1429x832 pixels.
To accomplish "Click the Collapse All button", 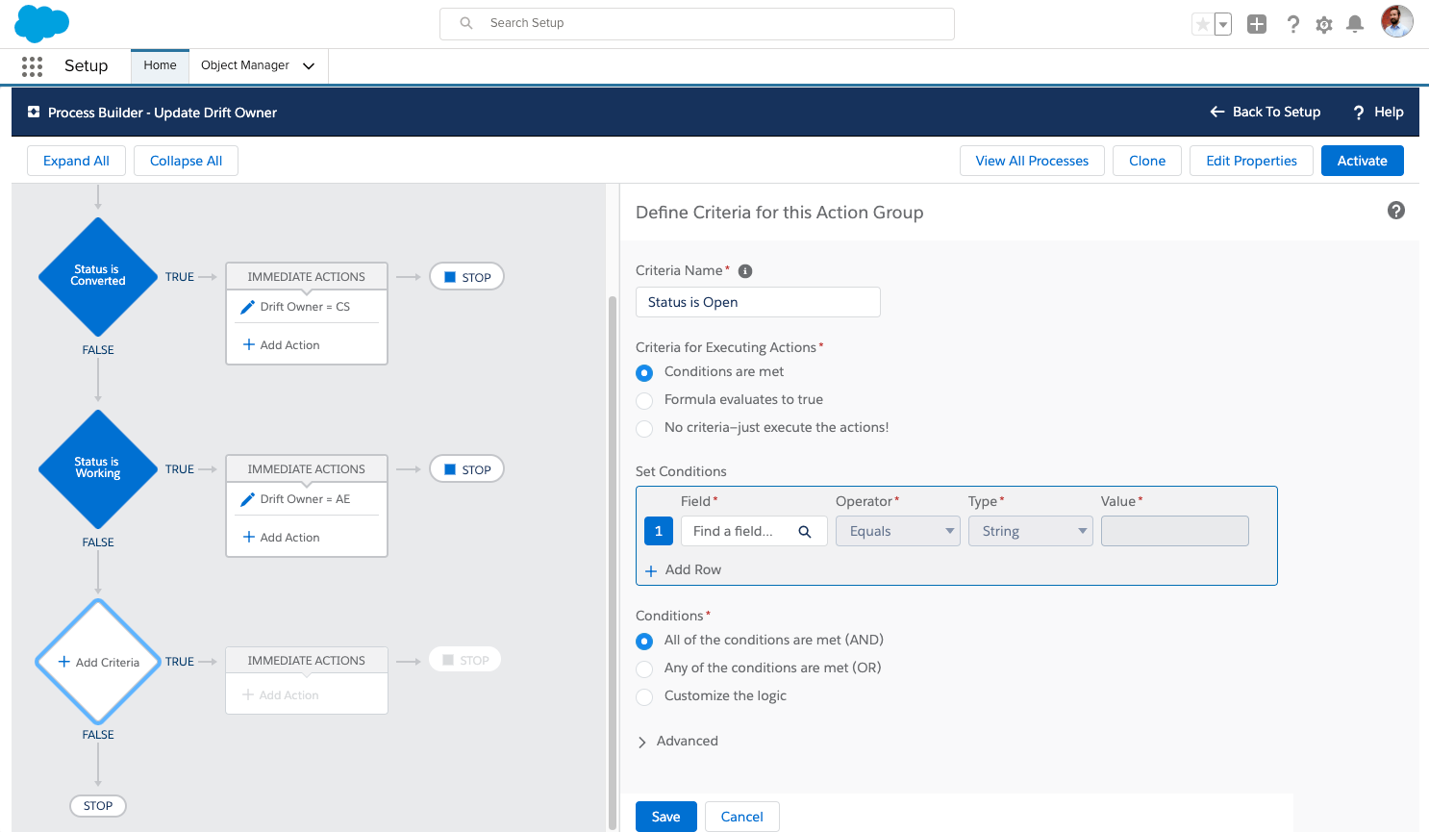I will coord(186,161).
